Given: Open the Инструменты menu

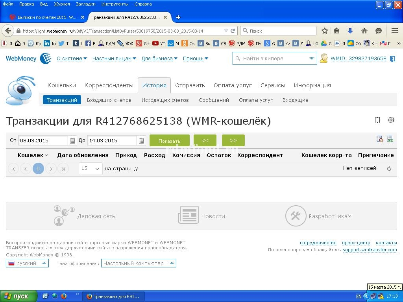Looking at the screenshot, I should 115,4.
